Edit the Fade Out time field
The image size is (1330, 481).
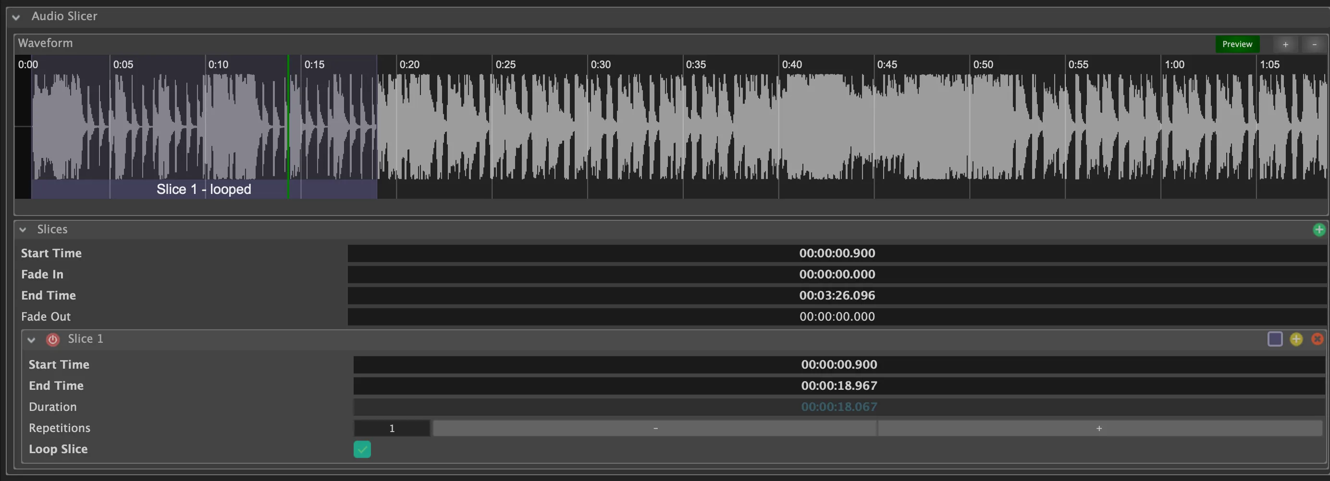(x=837, y=317)
